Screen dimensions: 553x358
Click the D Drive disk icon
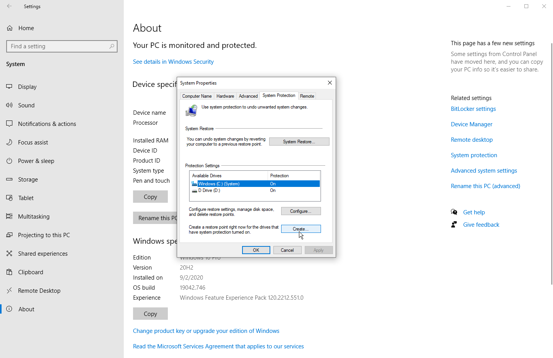194,190
